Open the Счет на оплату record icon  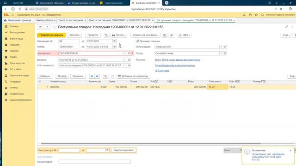pyautogui.click(x=129, y=65)
